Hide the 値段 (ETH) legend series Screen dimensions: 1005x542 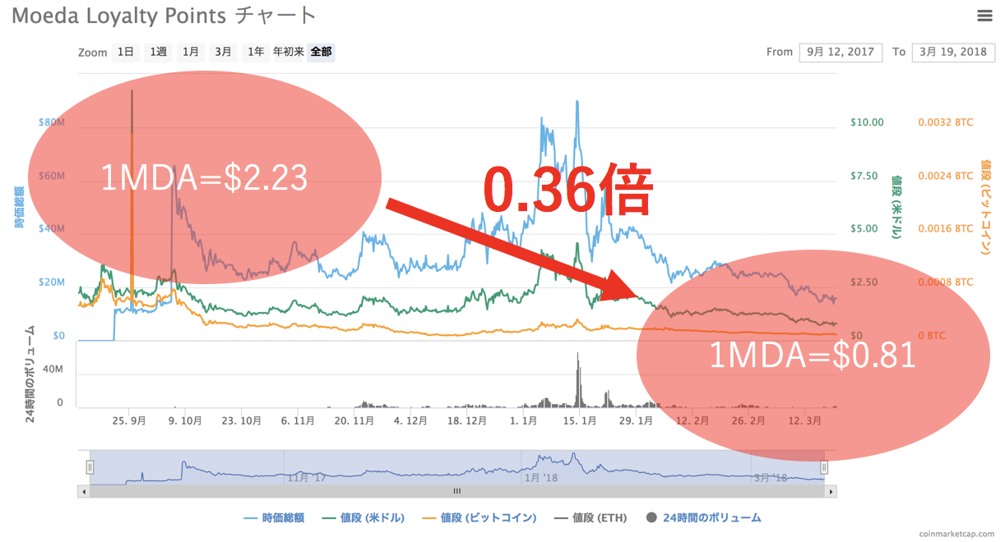(590, 517)
